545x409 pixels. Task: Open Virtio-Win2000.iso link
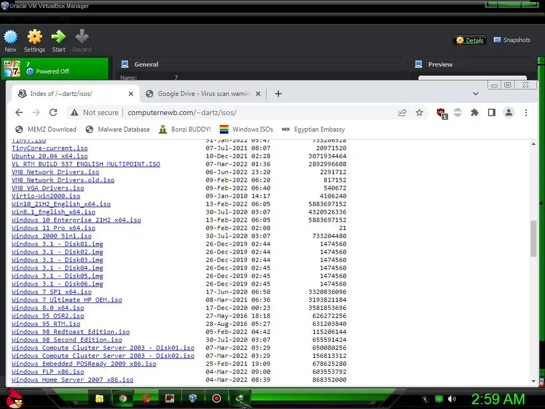coord(46,196)
